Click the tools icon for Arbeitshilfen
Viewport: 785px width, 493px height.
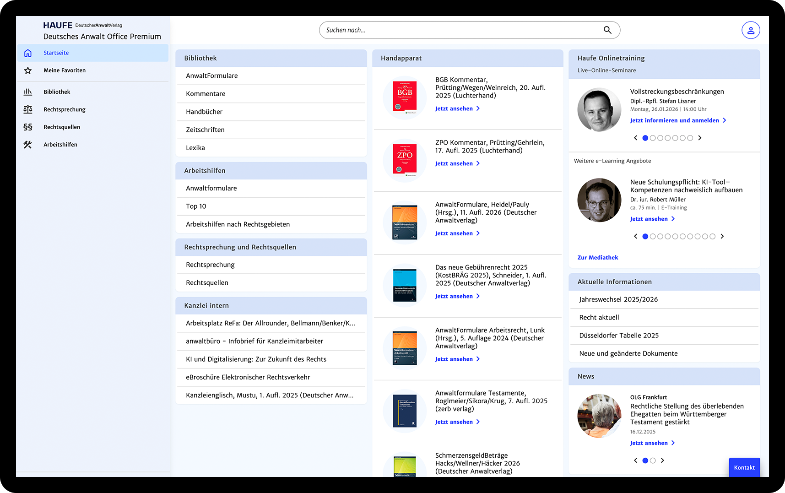[28, 145]
